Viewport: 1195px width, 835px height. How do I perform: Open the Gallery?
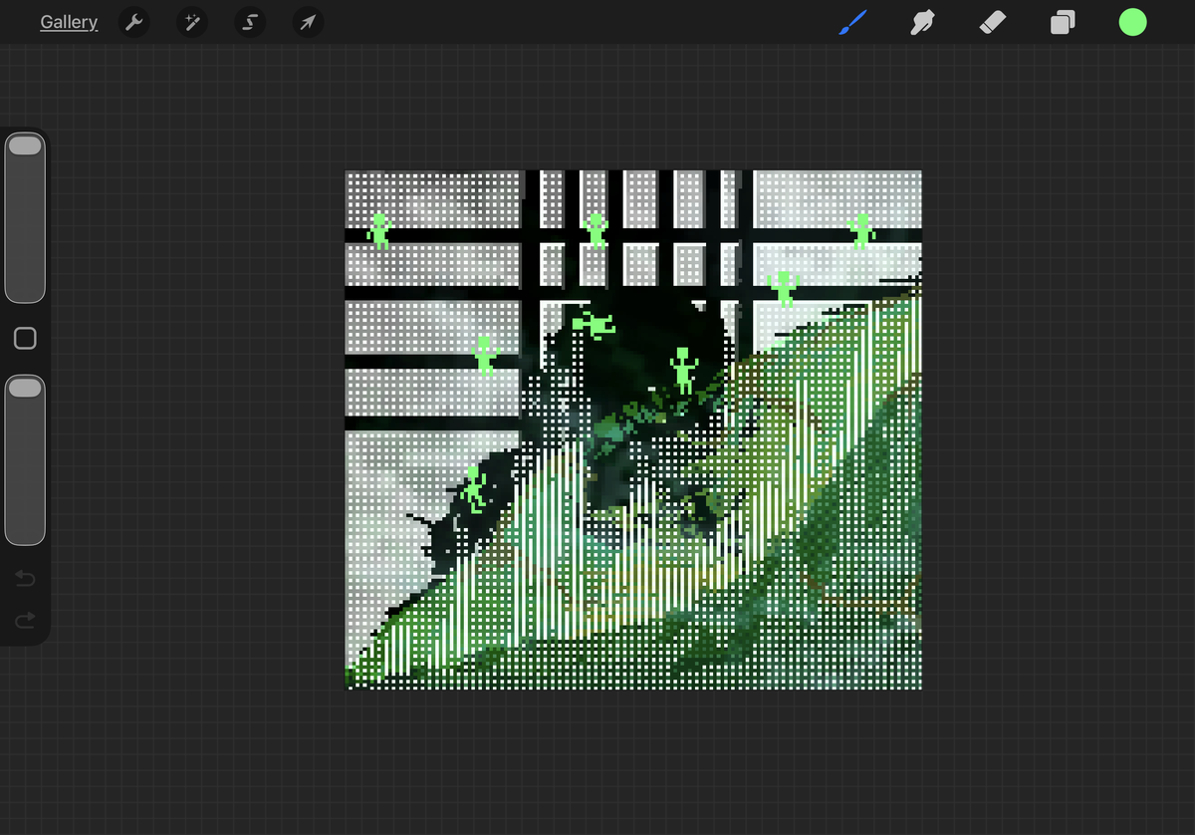coord(69,22)
